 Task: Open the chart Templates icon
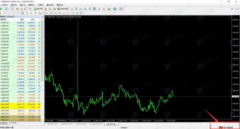[121, 9]
